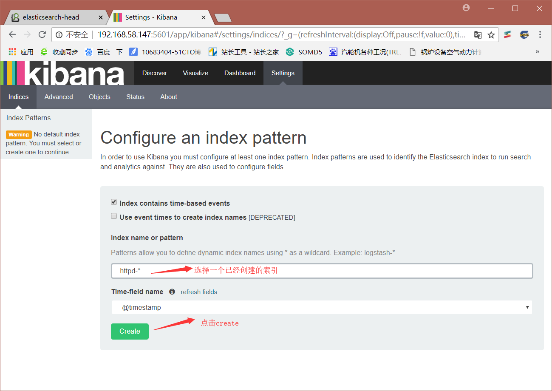552x391 pixels.
Task: Switch to the Indices tab
Action: 19,97
